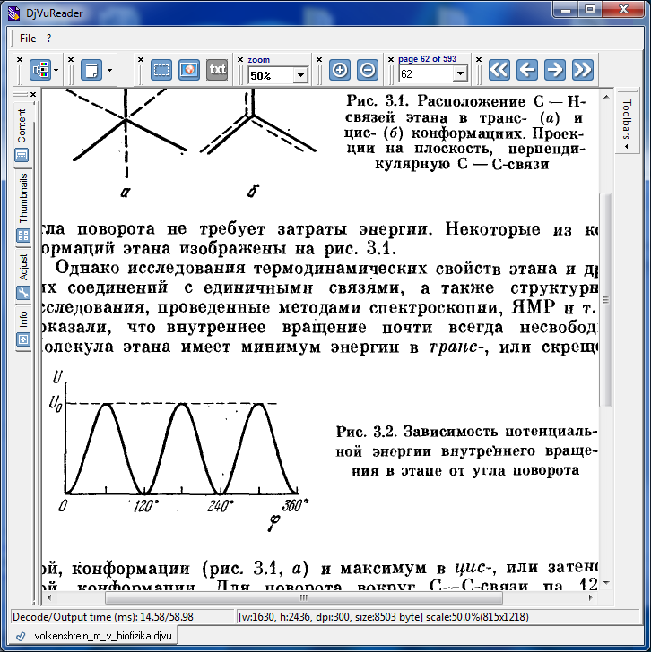Screen dimensions: 651x652
Task: Click the Decode/Output time status text
Action: pyautogui.click(x=103, y=617)
